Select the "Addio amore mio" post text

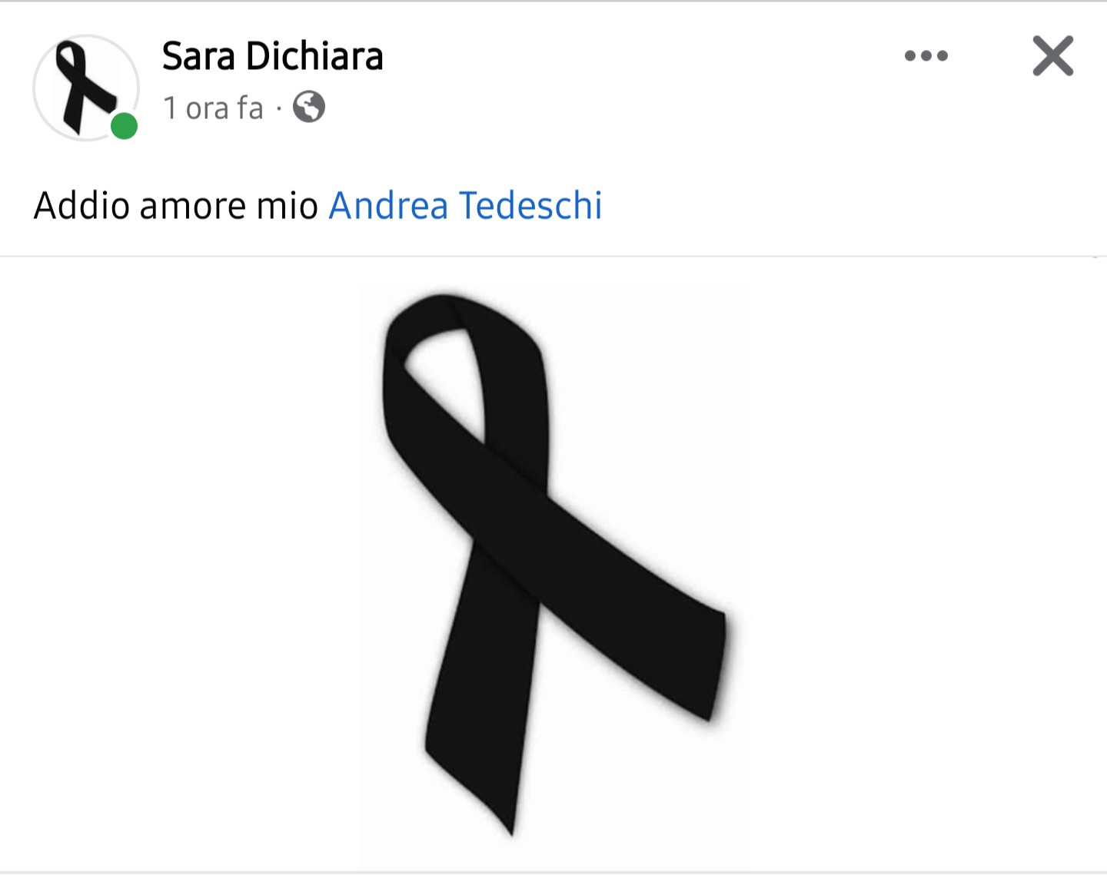(x=176, y=206)
